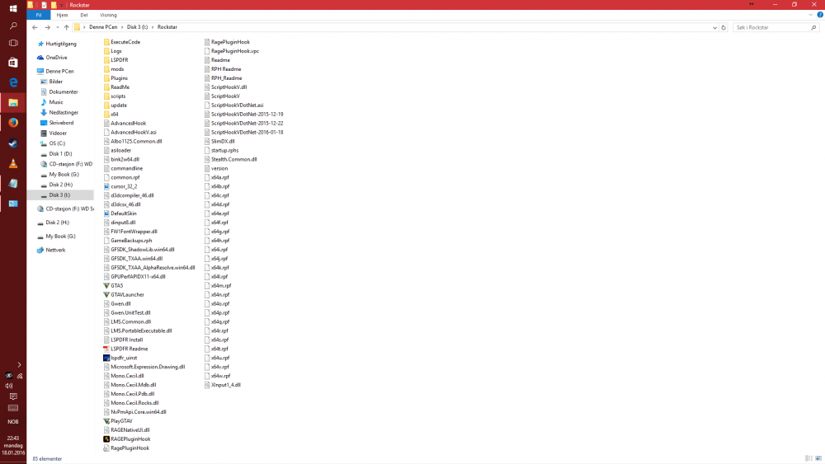Open the Fil menu tab
This screenshot has width=825, height=464.
pyautogui.click(x=39, y=15)
